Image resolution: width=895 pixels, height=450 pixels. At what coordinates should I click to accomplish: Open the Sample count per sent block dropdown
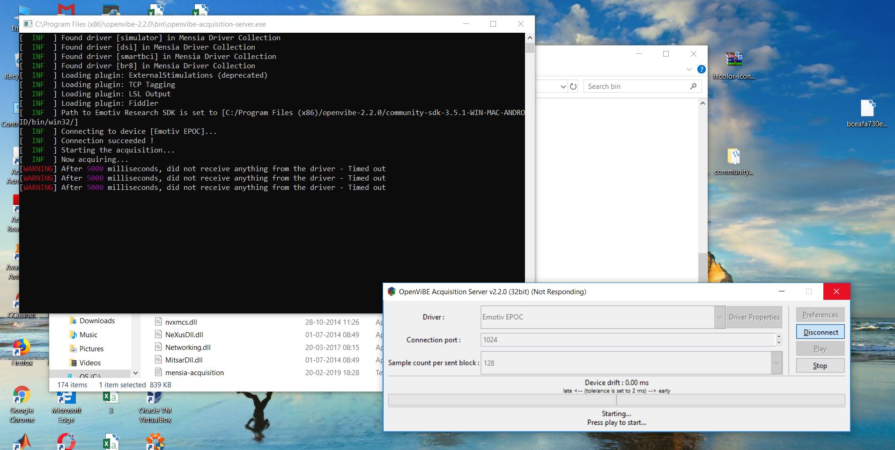(777, 363)
